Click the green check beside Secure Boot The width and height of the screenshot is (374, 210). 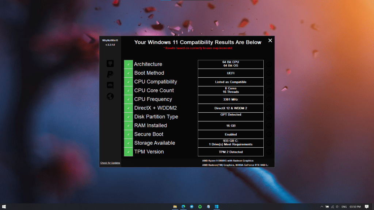tap(128, 134)
